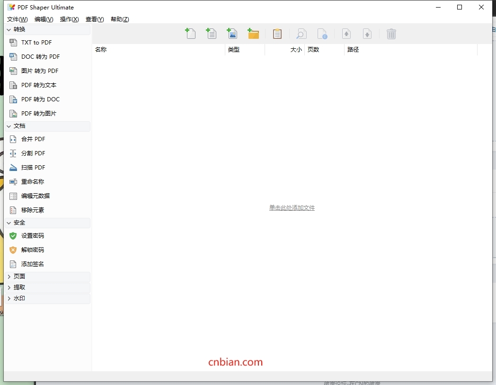Open the 文件(W) menu
Viewport: 496px width, 385px height.
coord(18,19)
